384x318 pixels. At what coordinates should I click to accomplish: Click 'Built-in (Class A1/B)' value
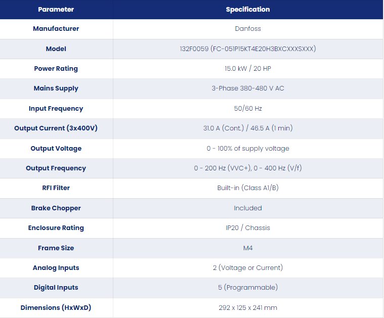tap(247, 188)
